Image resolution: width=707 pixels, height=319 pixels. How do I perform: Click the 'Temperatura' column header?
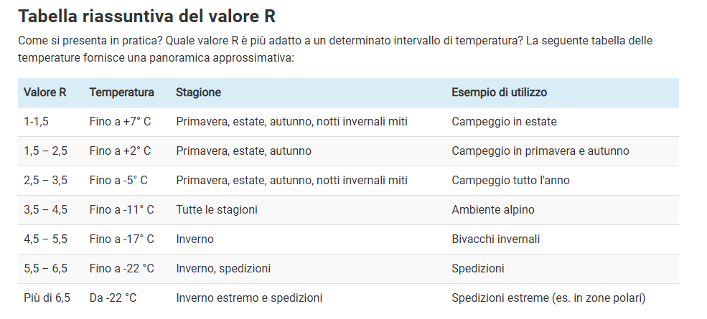(121, 92)
